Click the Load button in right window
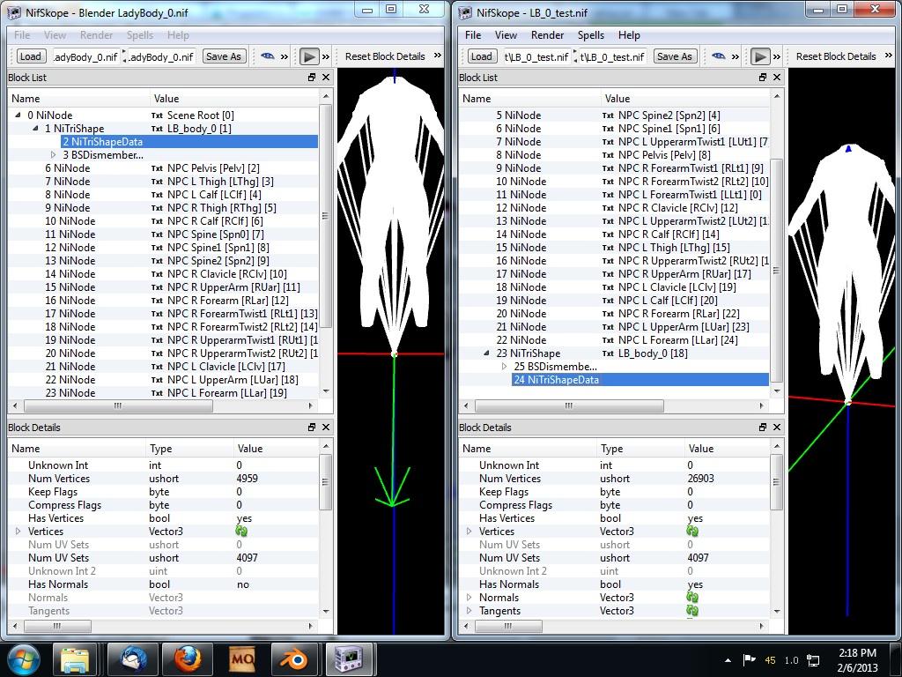This screenshot has height=677, width=902. coord(482,56)
